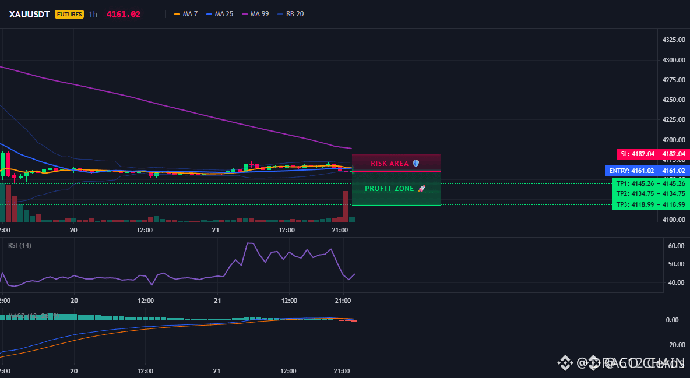Click 4225.00 on the price axis
This screenshot has width=690, height=378.
(x=674, y=119)
